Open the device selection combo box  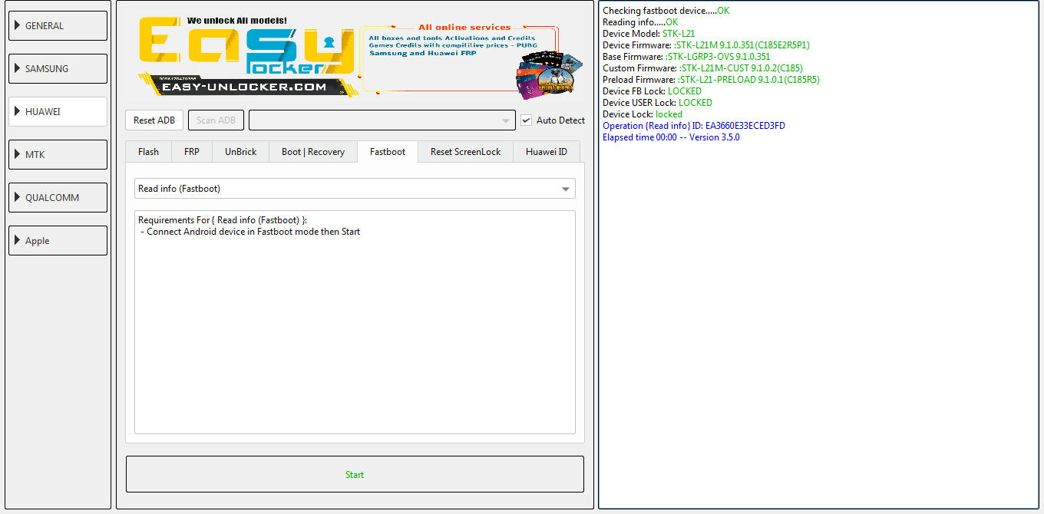click(382, 120)
